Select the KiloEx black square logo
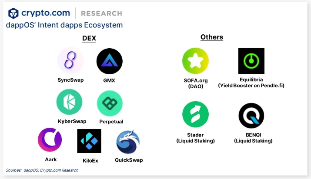This screenshot has width=311, height=179. pos(89,141)
